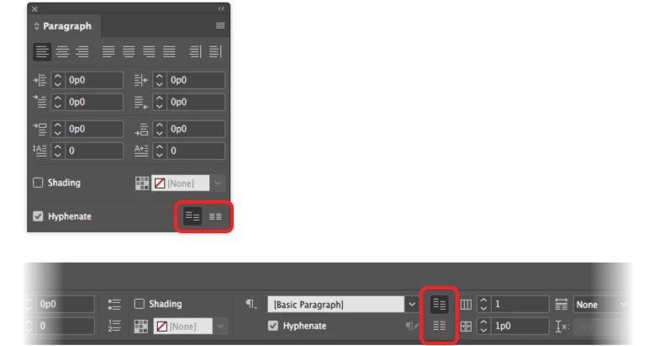Click the left indent value field
Viewport: 654px width, 346px height.
(94, 80)
